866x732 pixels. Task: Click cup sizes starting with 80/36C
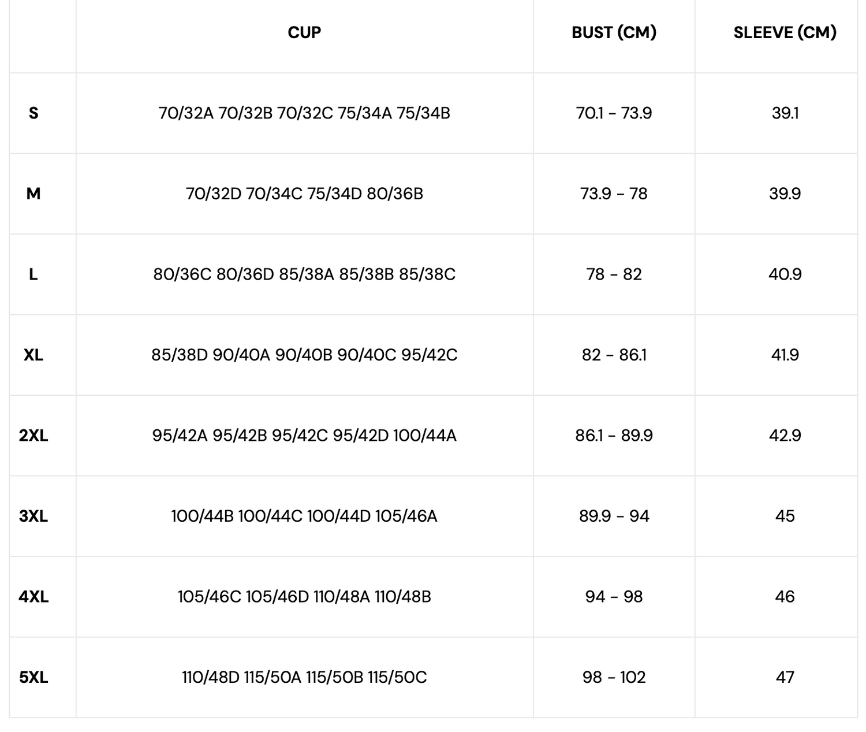coord(304,274)
